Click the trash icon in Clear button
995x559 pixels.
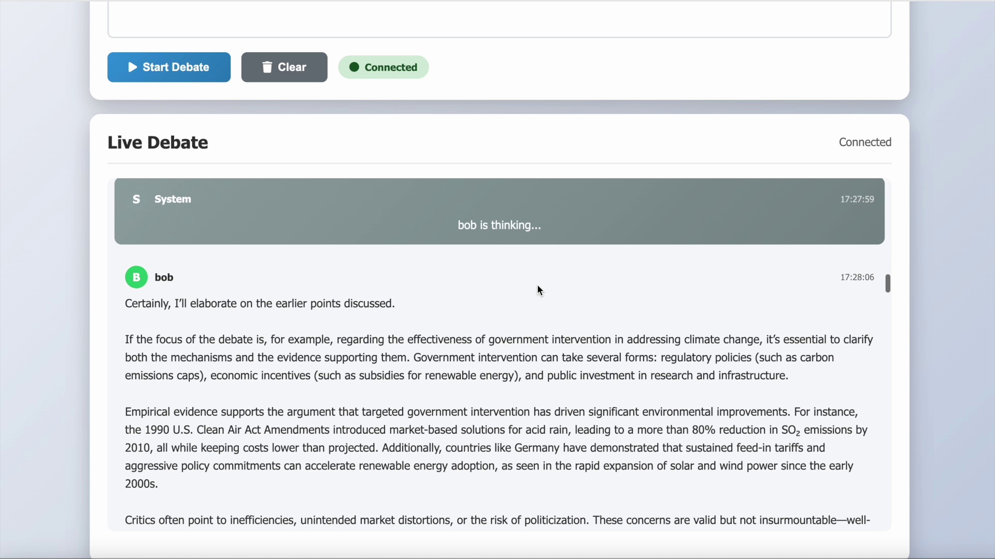(x=267, y=67)
